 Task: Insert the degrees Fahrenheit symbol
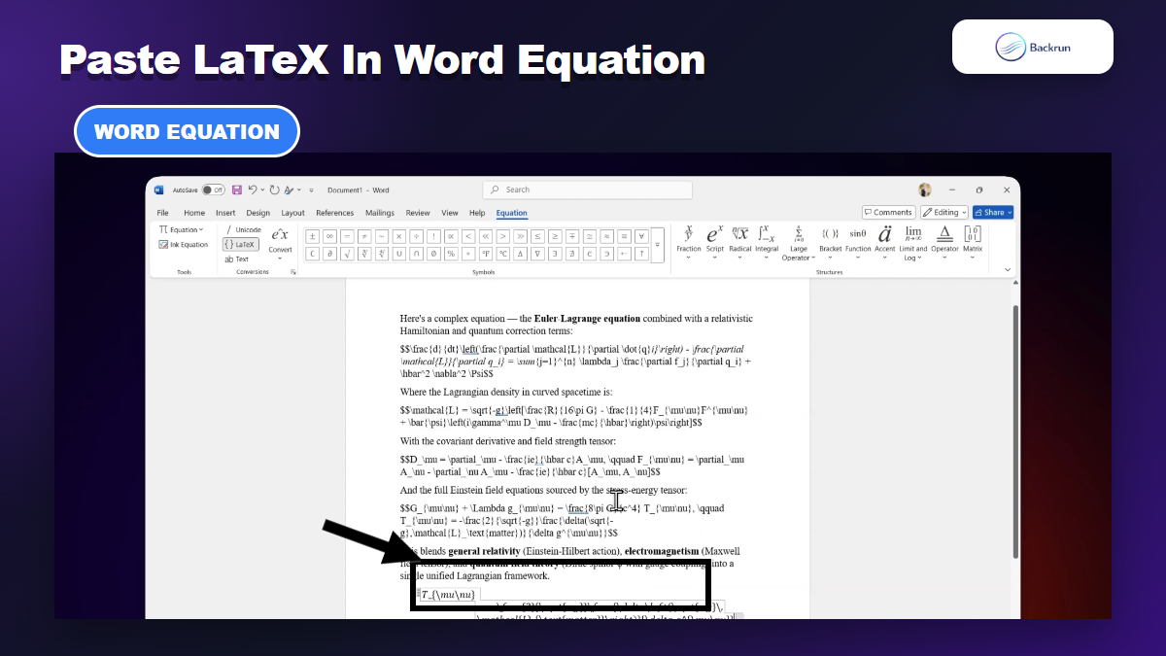click(x=486, y=254)
